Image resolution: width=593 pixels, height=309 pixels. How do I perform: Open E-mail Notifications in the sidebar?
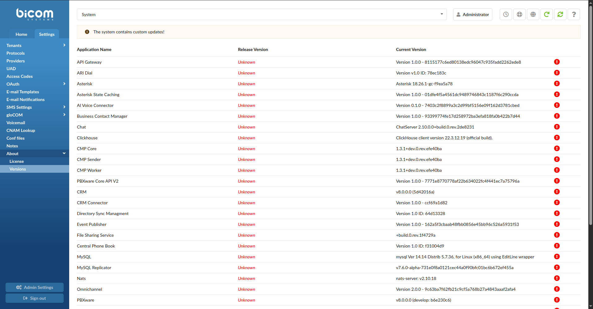(35, 99)
